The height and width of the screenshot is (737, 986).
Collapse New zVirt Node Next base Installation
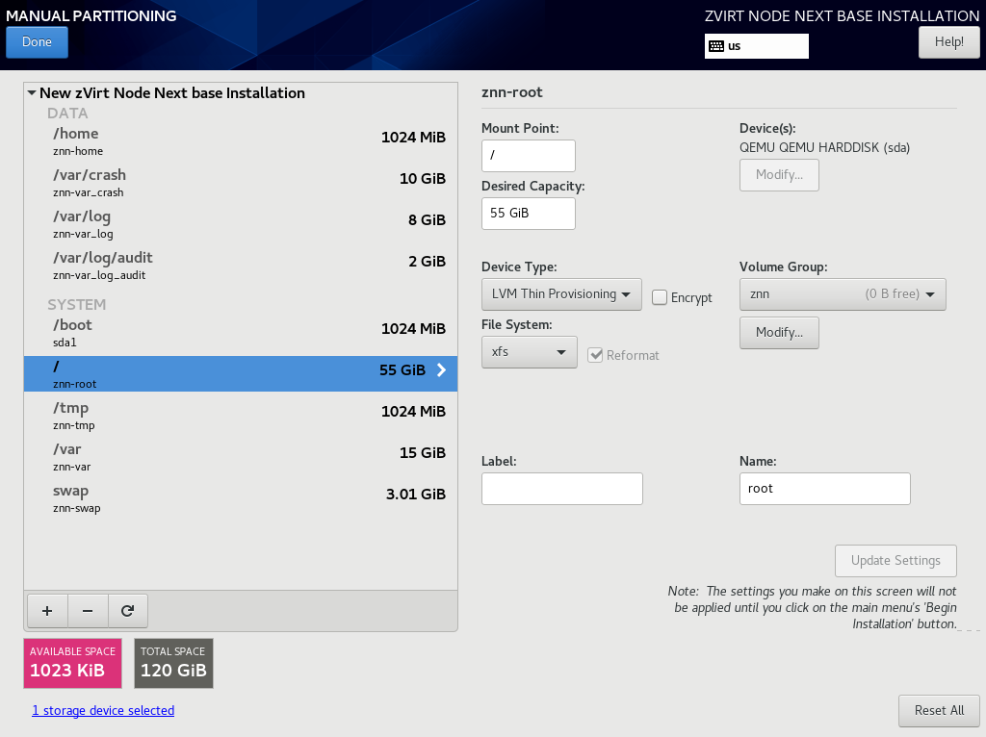(x=32, y=93)
